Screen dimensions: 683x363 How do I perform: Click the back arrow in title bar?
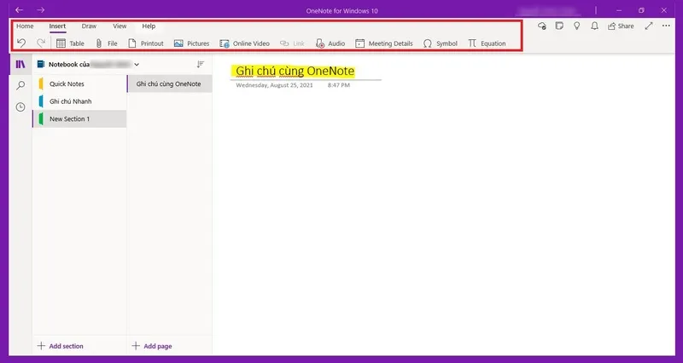(19, 10)
